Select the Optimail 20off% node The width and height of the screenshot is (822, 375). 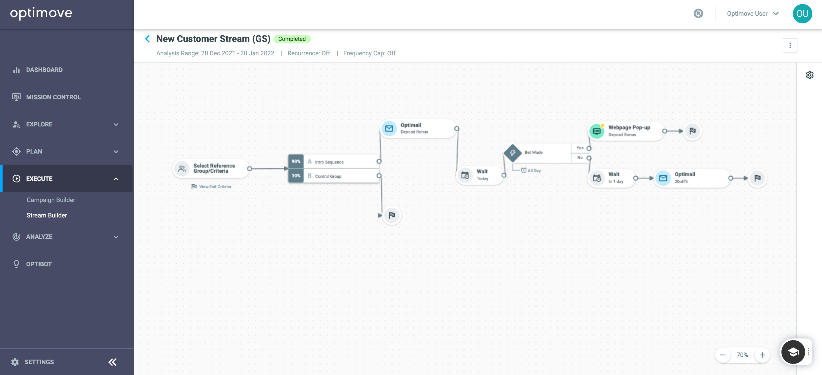[x=692, y=178]
